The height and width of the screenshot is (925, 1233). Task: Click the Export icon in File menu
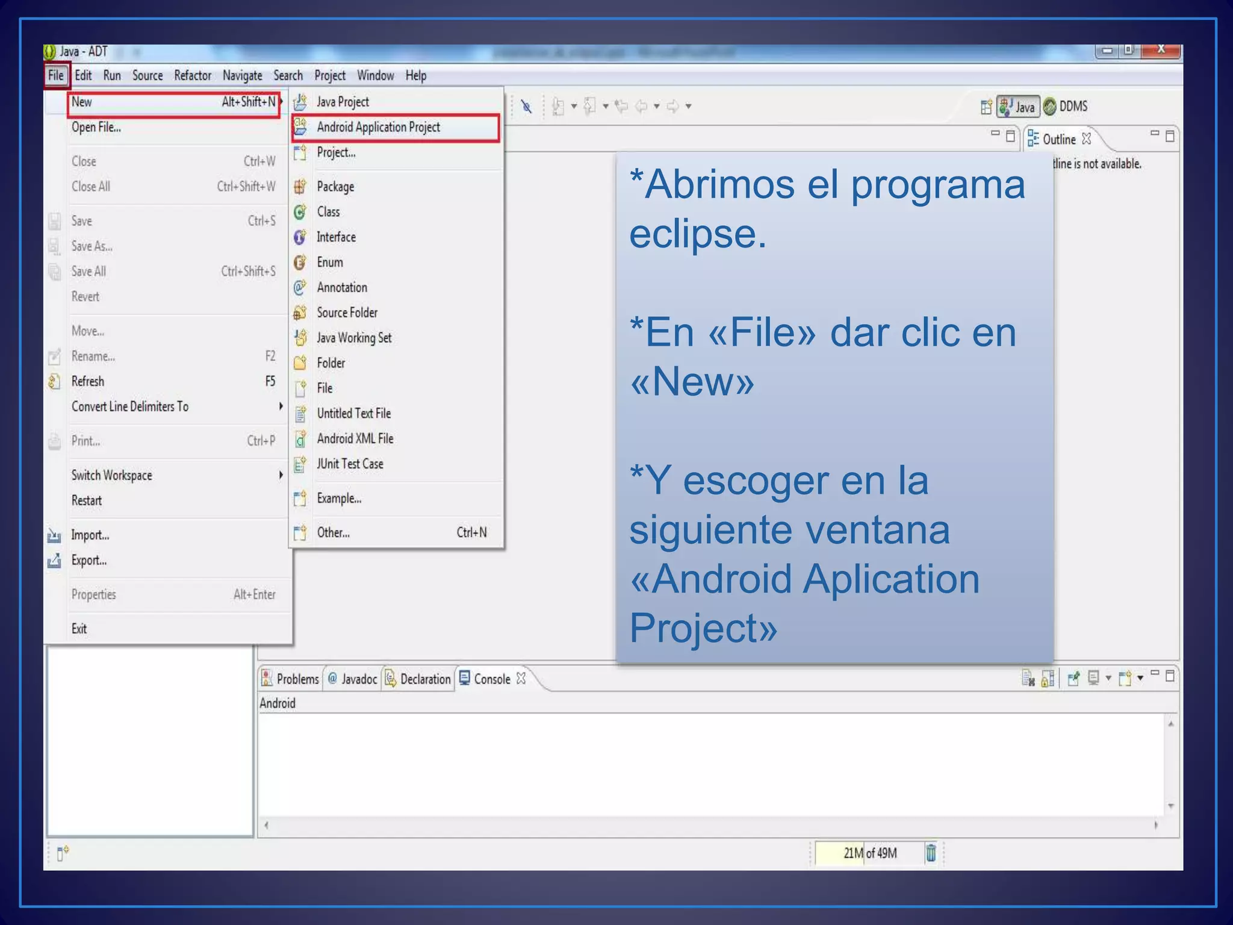tap(54, 561)
